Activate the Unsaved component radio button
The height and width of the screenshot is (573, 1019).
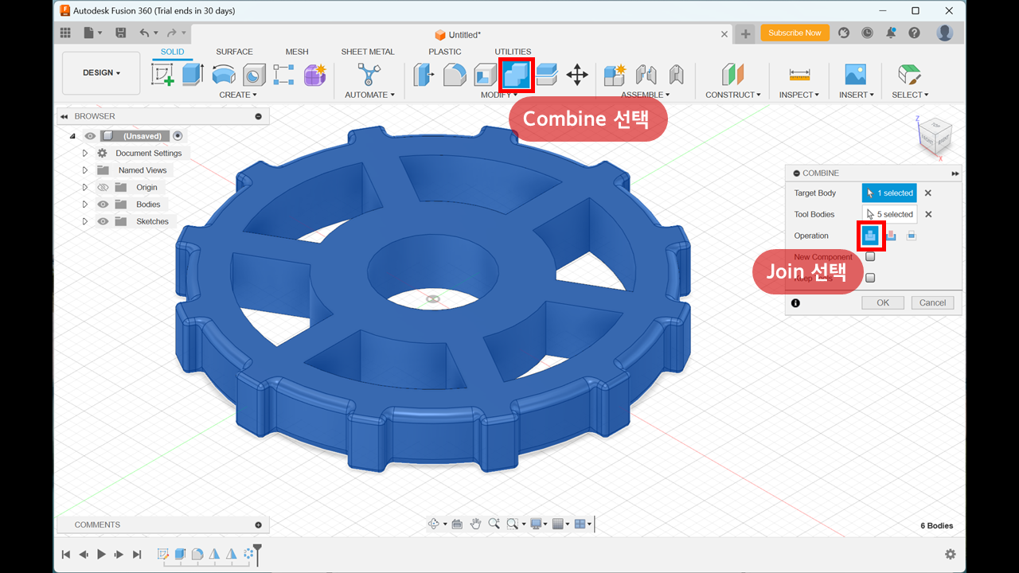pyautogui.click(x=178, y=136)
